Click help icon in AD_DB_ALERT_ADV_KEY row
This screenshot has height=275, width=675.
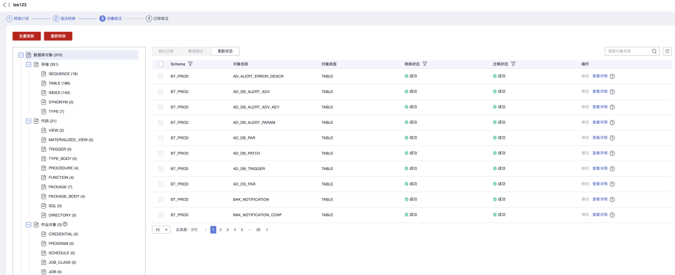[612, 107]
